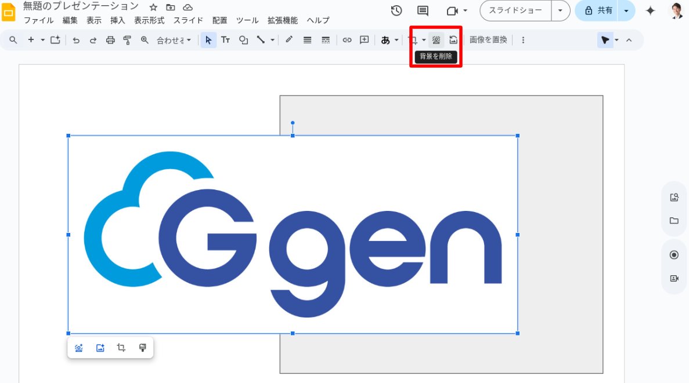Image resolution: width=689 pixels, height=383 pixels.
Task: Print the presentation
Action: [x=110, y=40]
